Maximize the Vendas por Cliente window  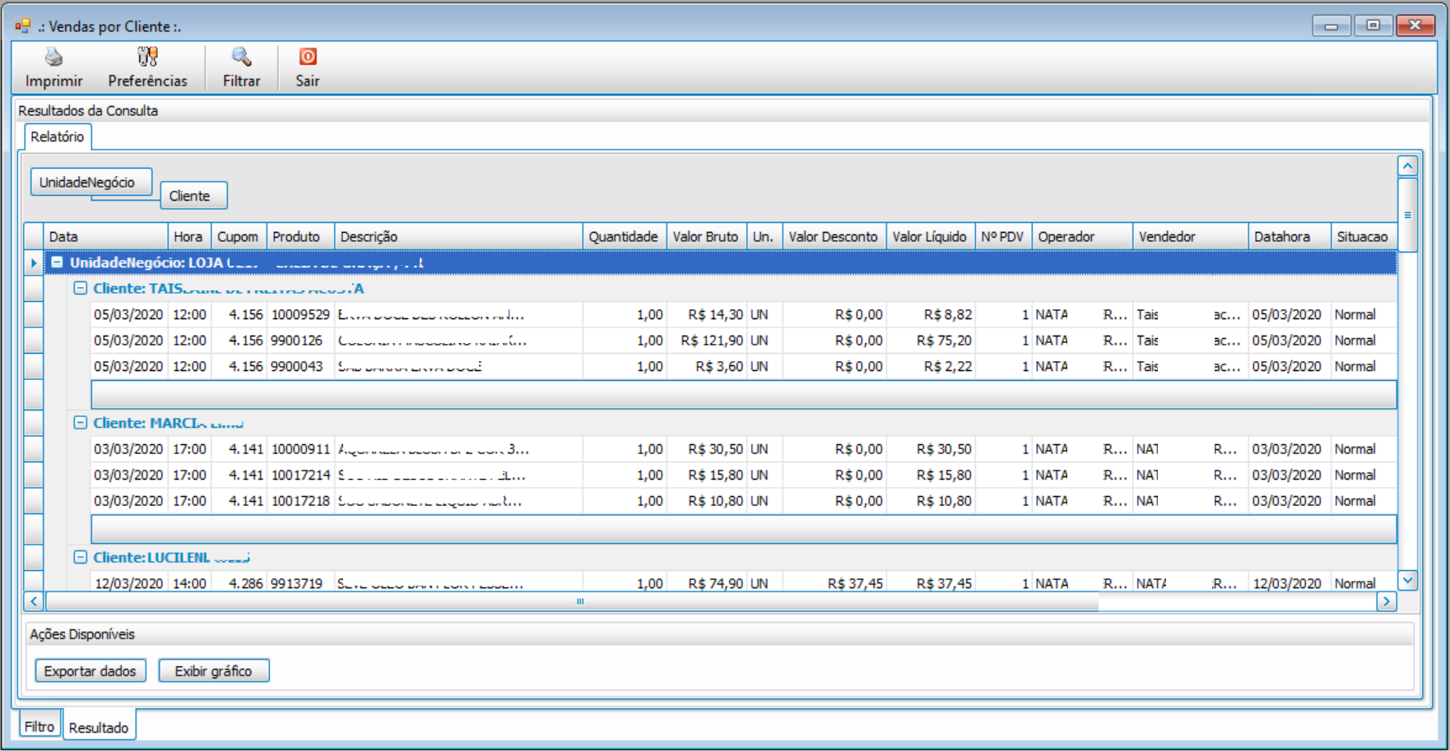click(x=1373, y=25)
